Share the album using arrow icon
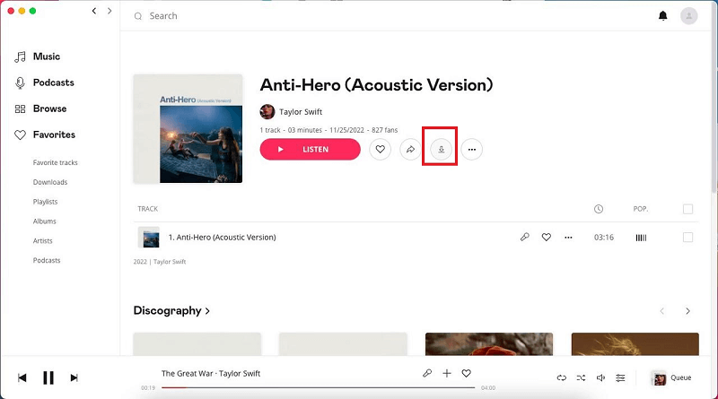 click(x=410, y=150)
